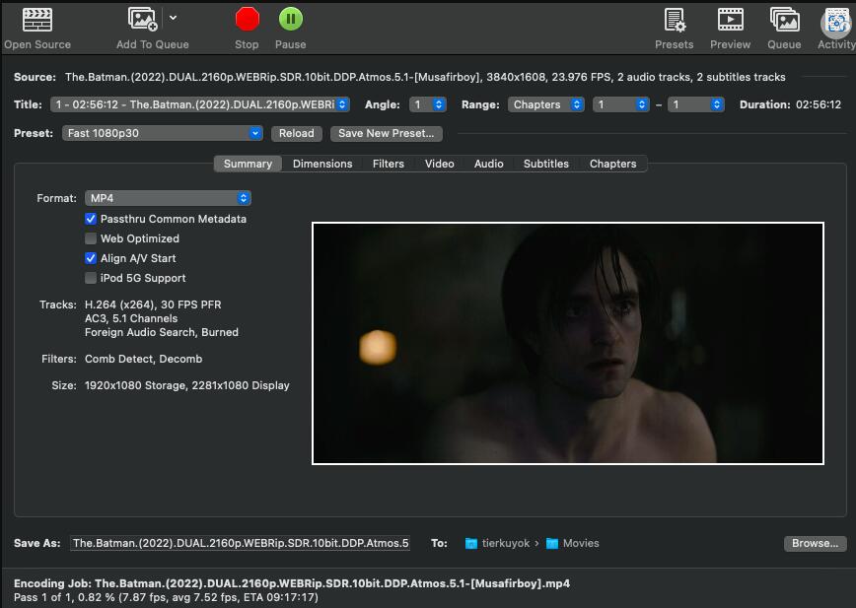The image size is (856, 608).
Task: Click the H.264 (x264), 30 FPS PFR text
Action: point(153,304)
